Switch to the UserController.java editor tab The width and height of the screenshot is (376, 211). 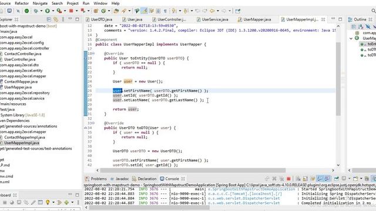(169, 19)
